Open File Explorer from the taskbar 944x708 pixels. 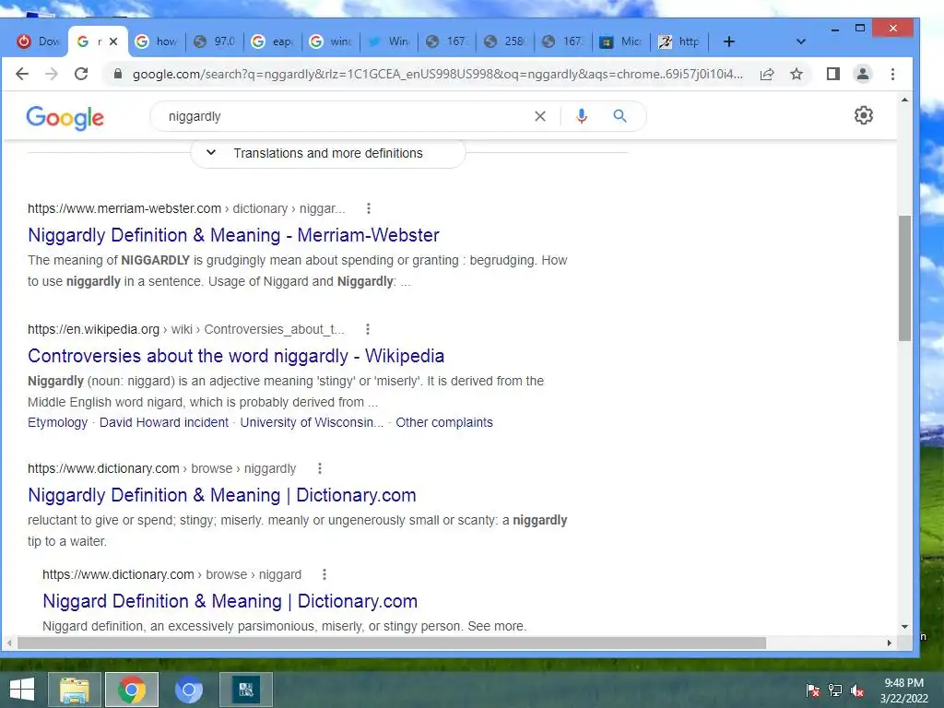[x=74, y=690]
